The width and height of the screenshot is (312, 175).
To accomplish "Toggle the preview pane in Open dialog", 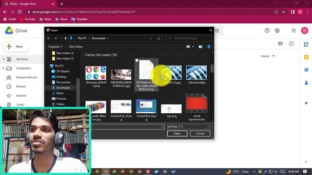I will tap(200, 47).
